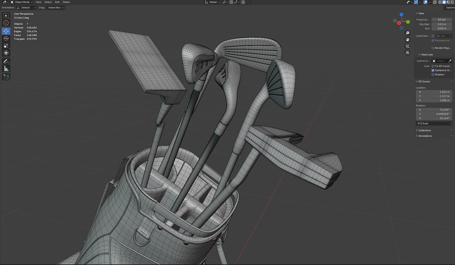455x265 pixels.
Task: Enable Lock To 3D Cursor checkbox
Action: tap(433, 66)
